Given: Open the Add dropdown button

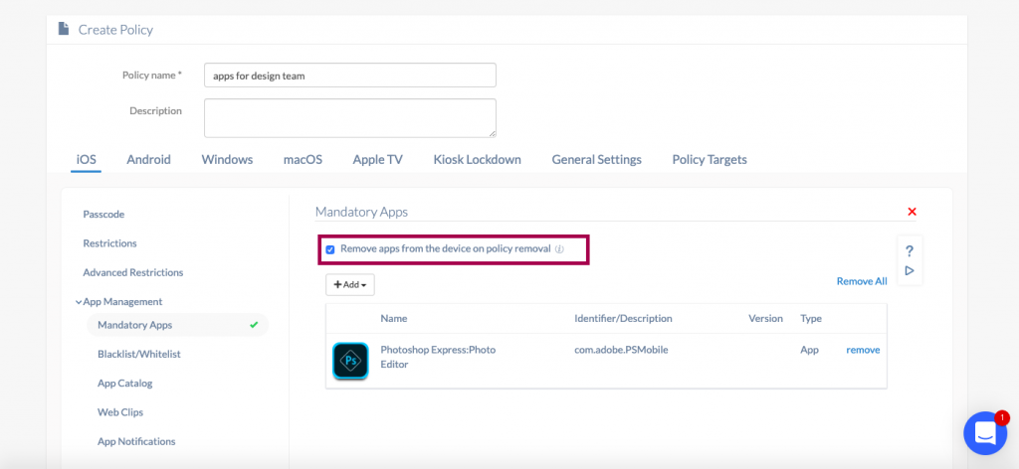Looking at the screenshot, I should [x=350, y=285].
